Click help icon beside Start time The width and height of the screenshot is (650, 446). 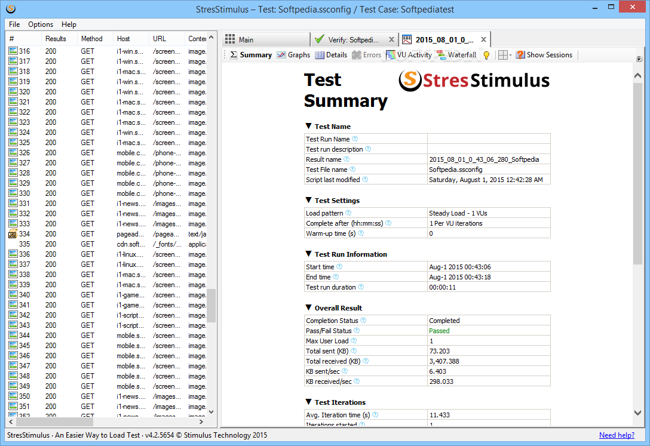tap(339, 267)
